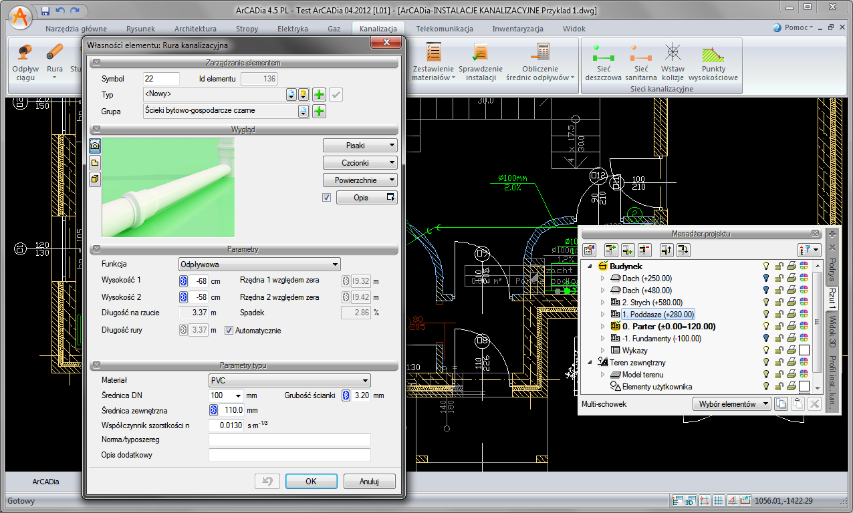Click the OK button

tap(311, 481)
